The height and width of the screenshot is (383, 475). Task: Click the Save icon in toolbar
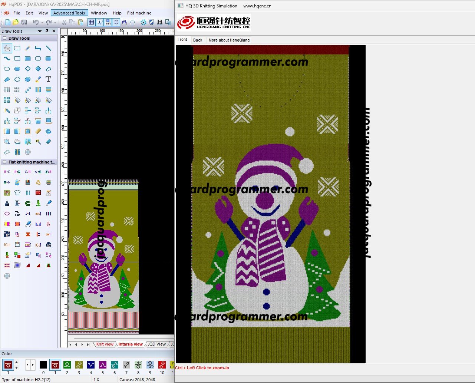click(x=24, y=22)
